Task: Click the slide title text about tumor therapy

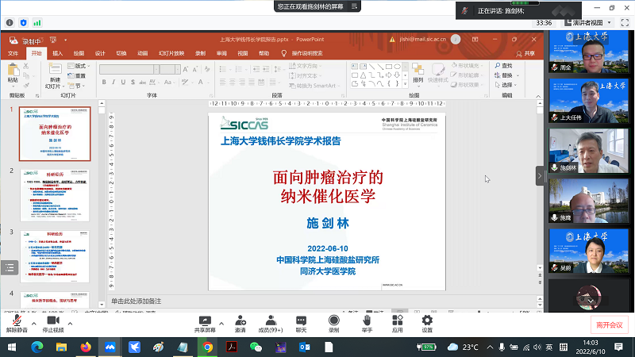Action: coord(328,186)
